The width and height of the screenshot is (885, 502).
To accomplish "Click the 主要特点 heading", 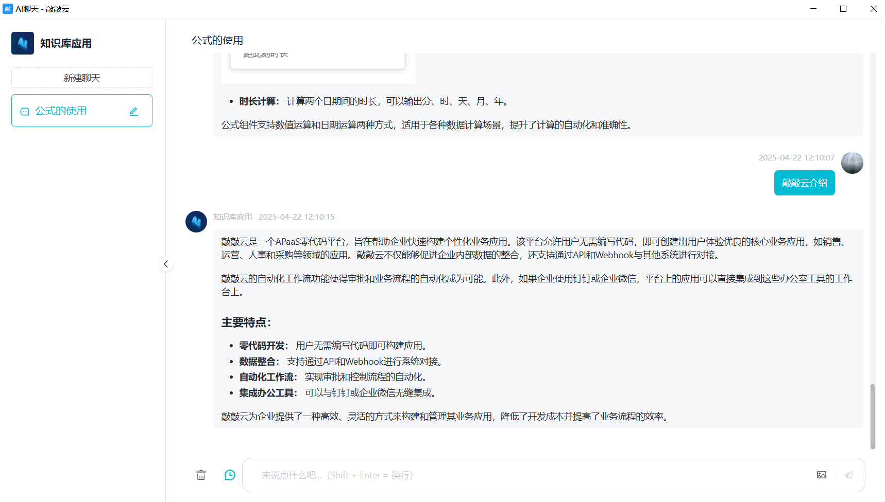I will coord(246,322).
